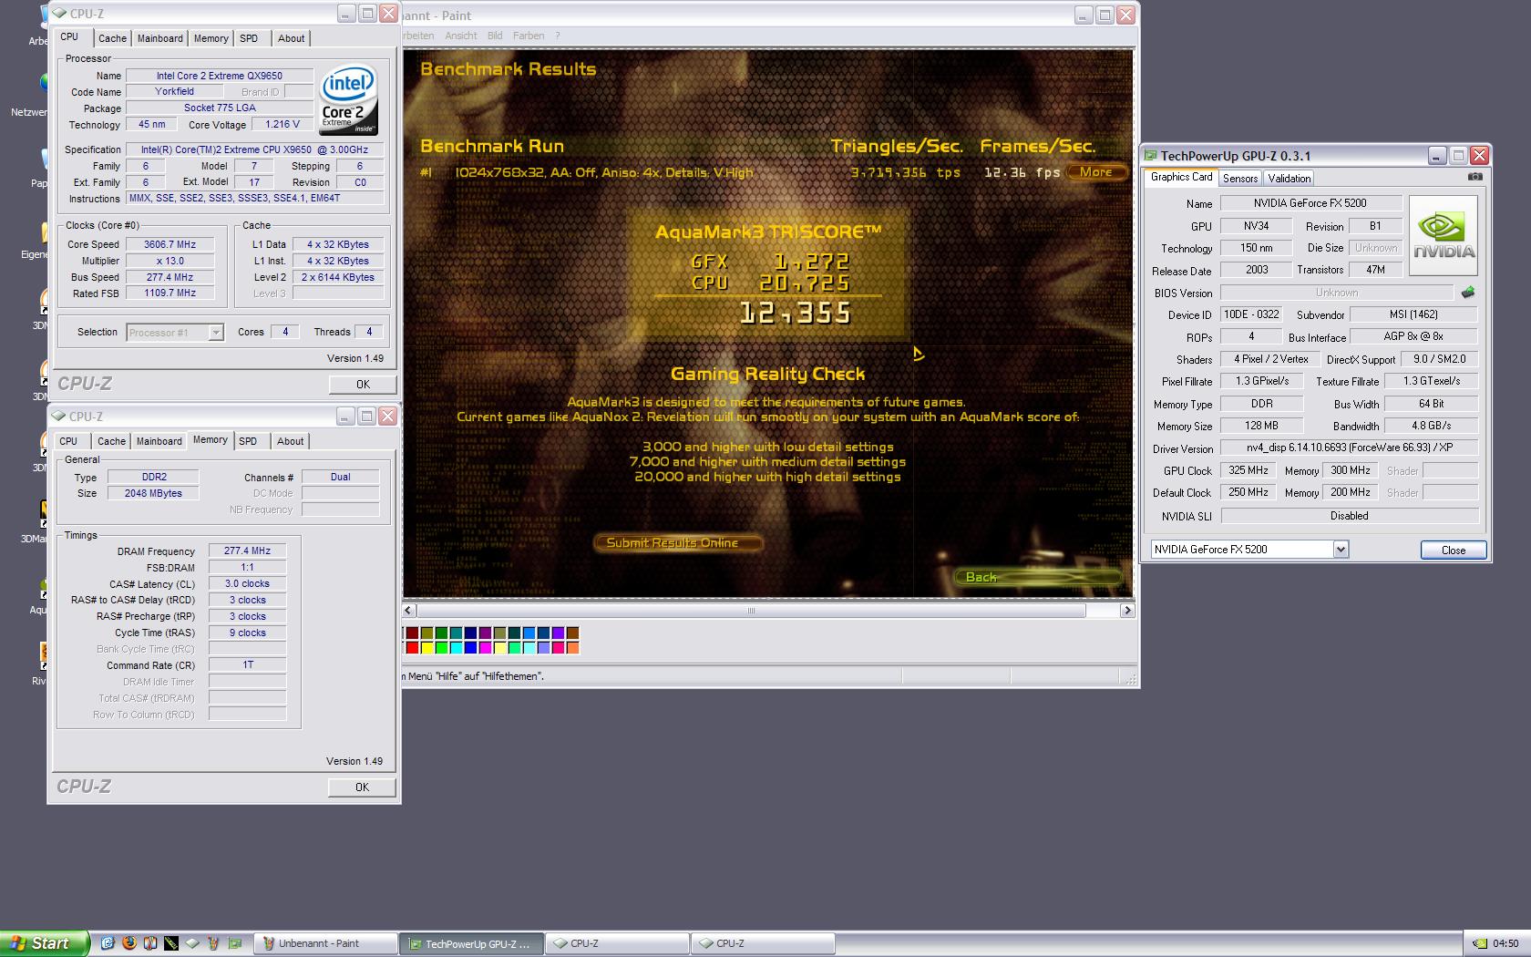1531x957 pixels.
Task: Click the Driver Version field in GPU-Z
Action: pos(1349,448)
